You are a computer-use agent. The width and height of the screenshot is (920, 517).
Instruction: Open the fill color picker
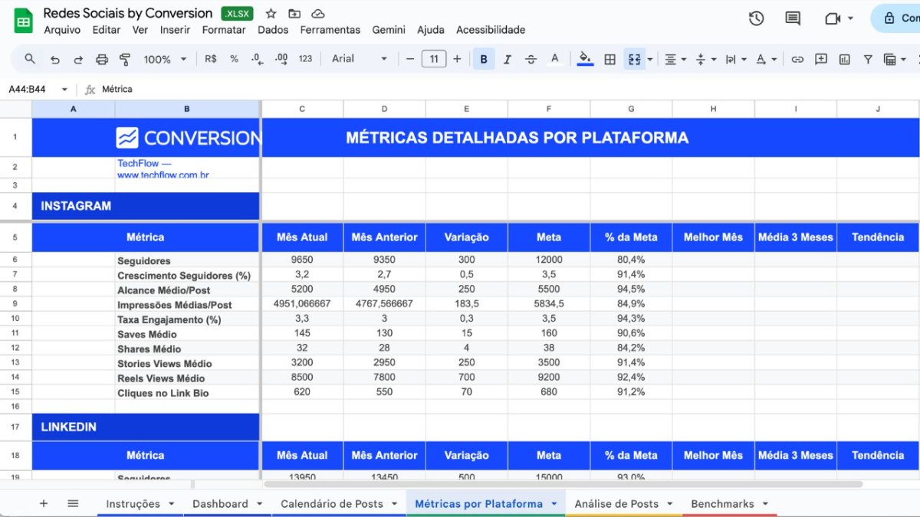click(x=585, y=59)
